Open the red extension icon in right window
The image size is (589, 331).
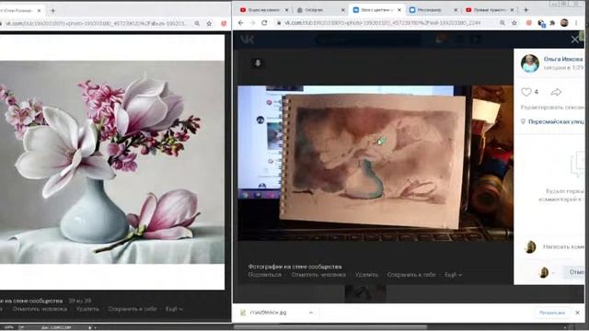(x=529, y=23)
